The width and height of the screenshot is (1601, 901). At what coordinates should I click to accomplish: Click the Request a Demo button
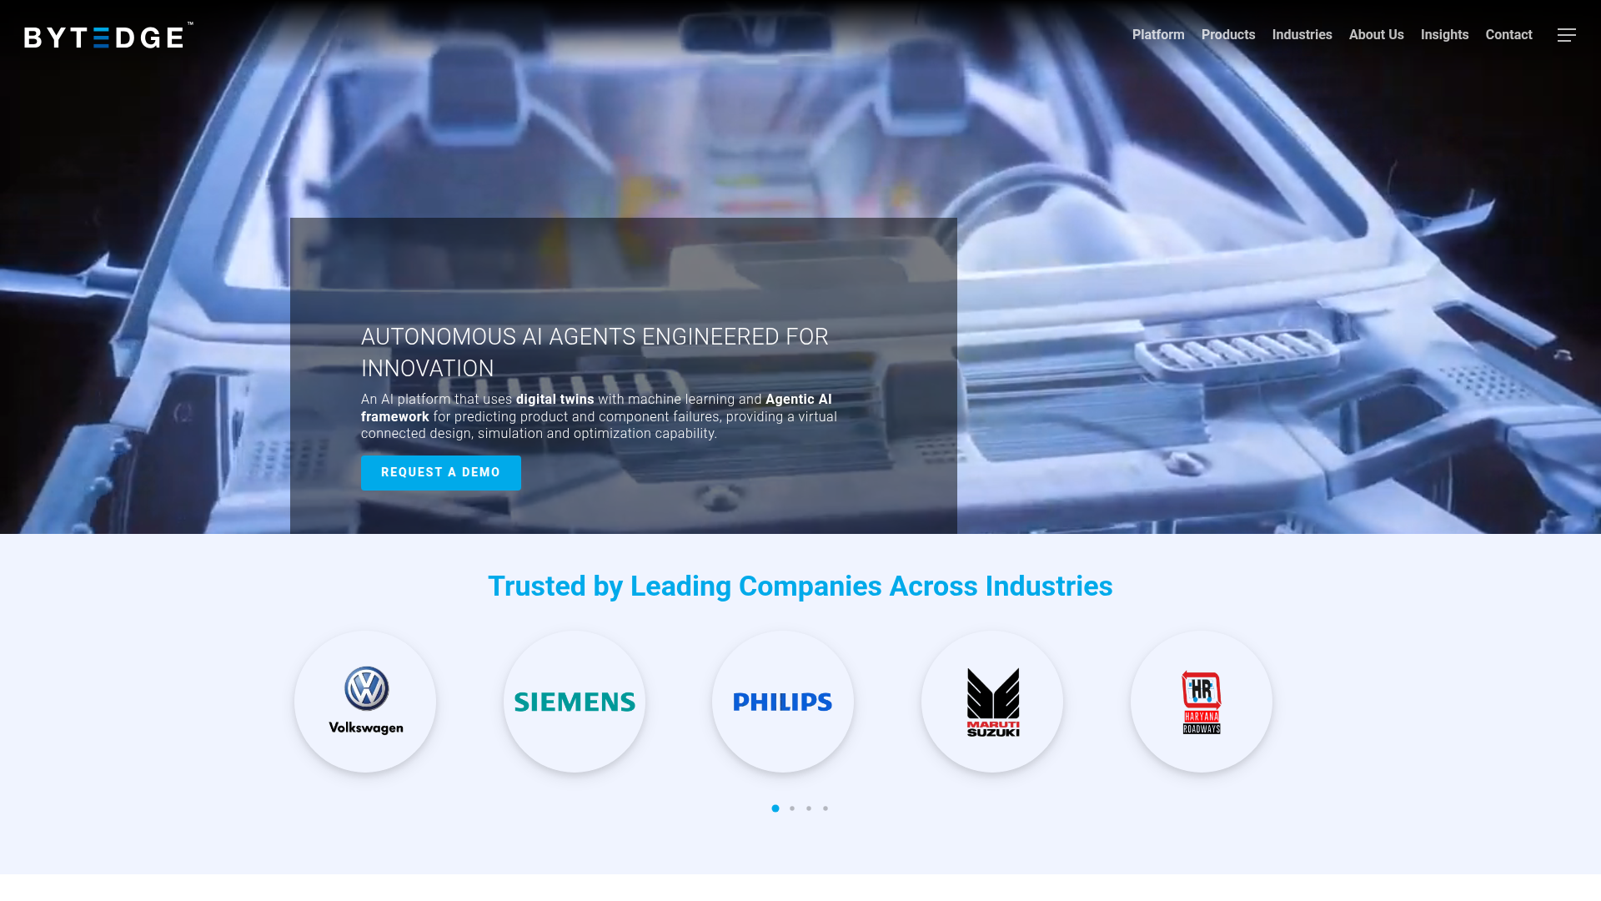click(440, 472)
